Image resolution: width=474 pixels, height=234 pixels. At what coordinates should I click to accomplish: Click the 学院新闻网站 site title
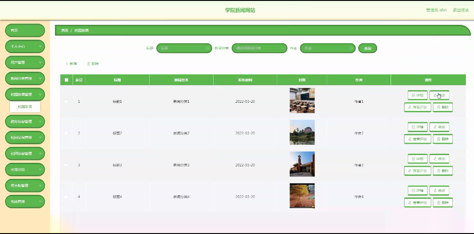coord(240,10)
